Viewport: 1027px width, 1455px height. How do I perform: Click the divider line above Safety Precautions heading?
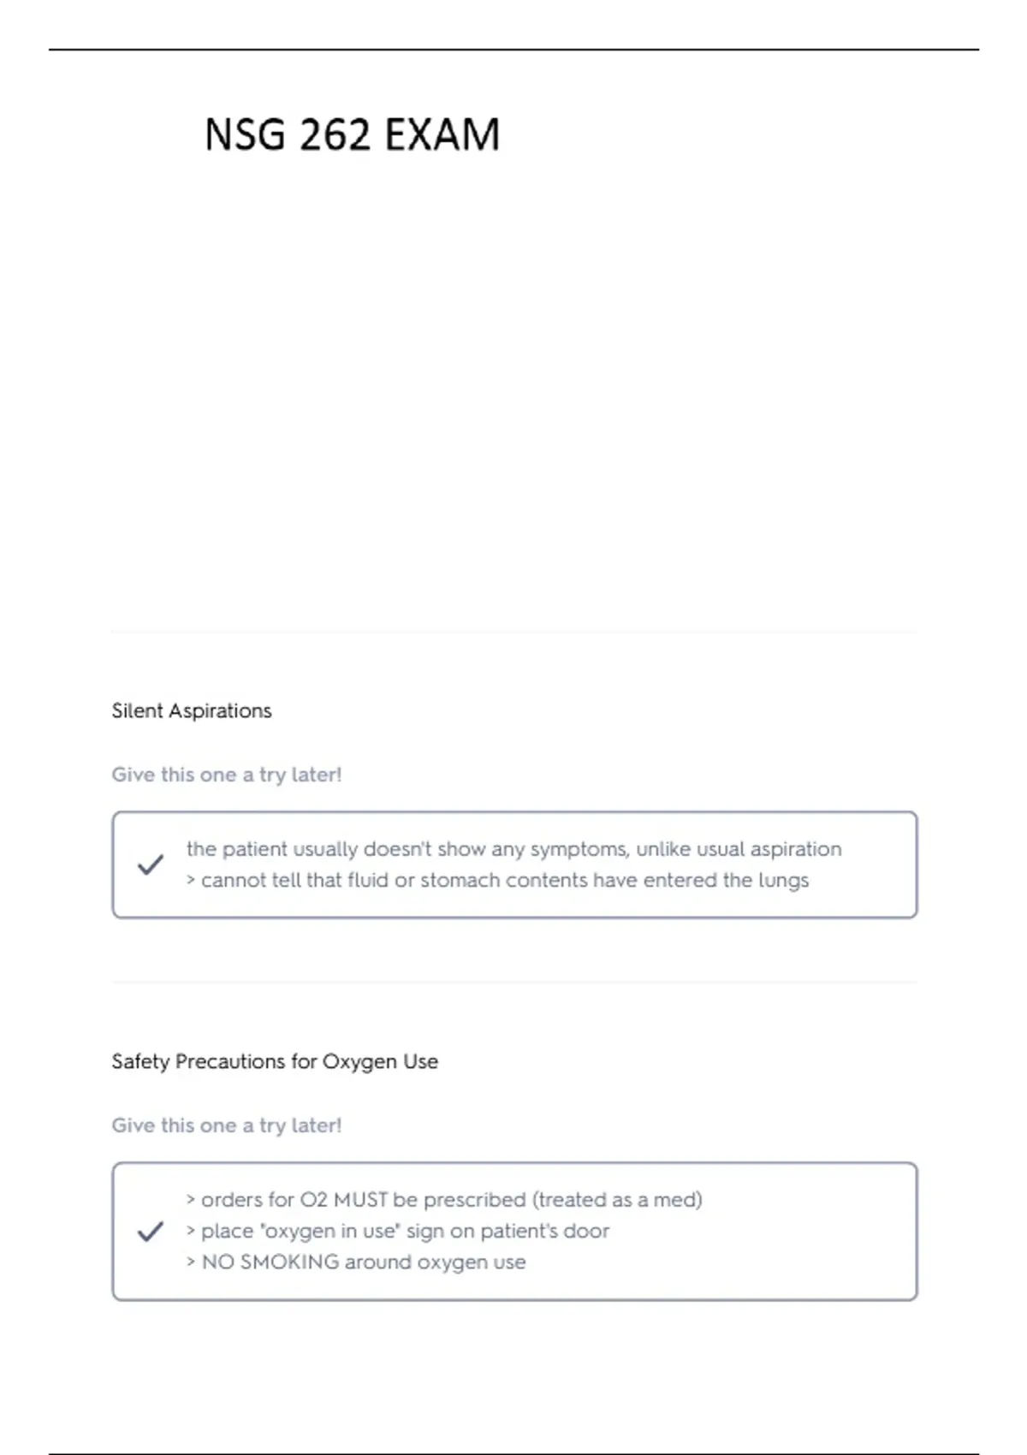514,982
